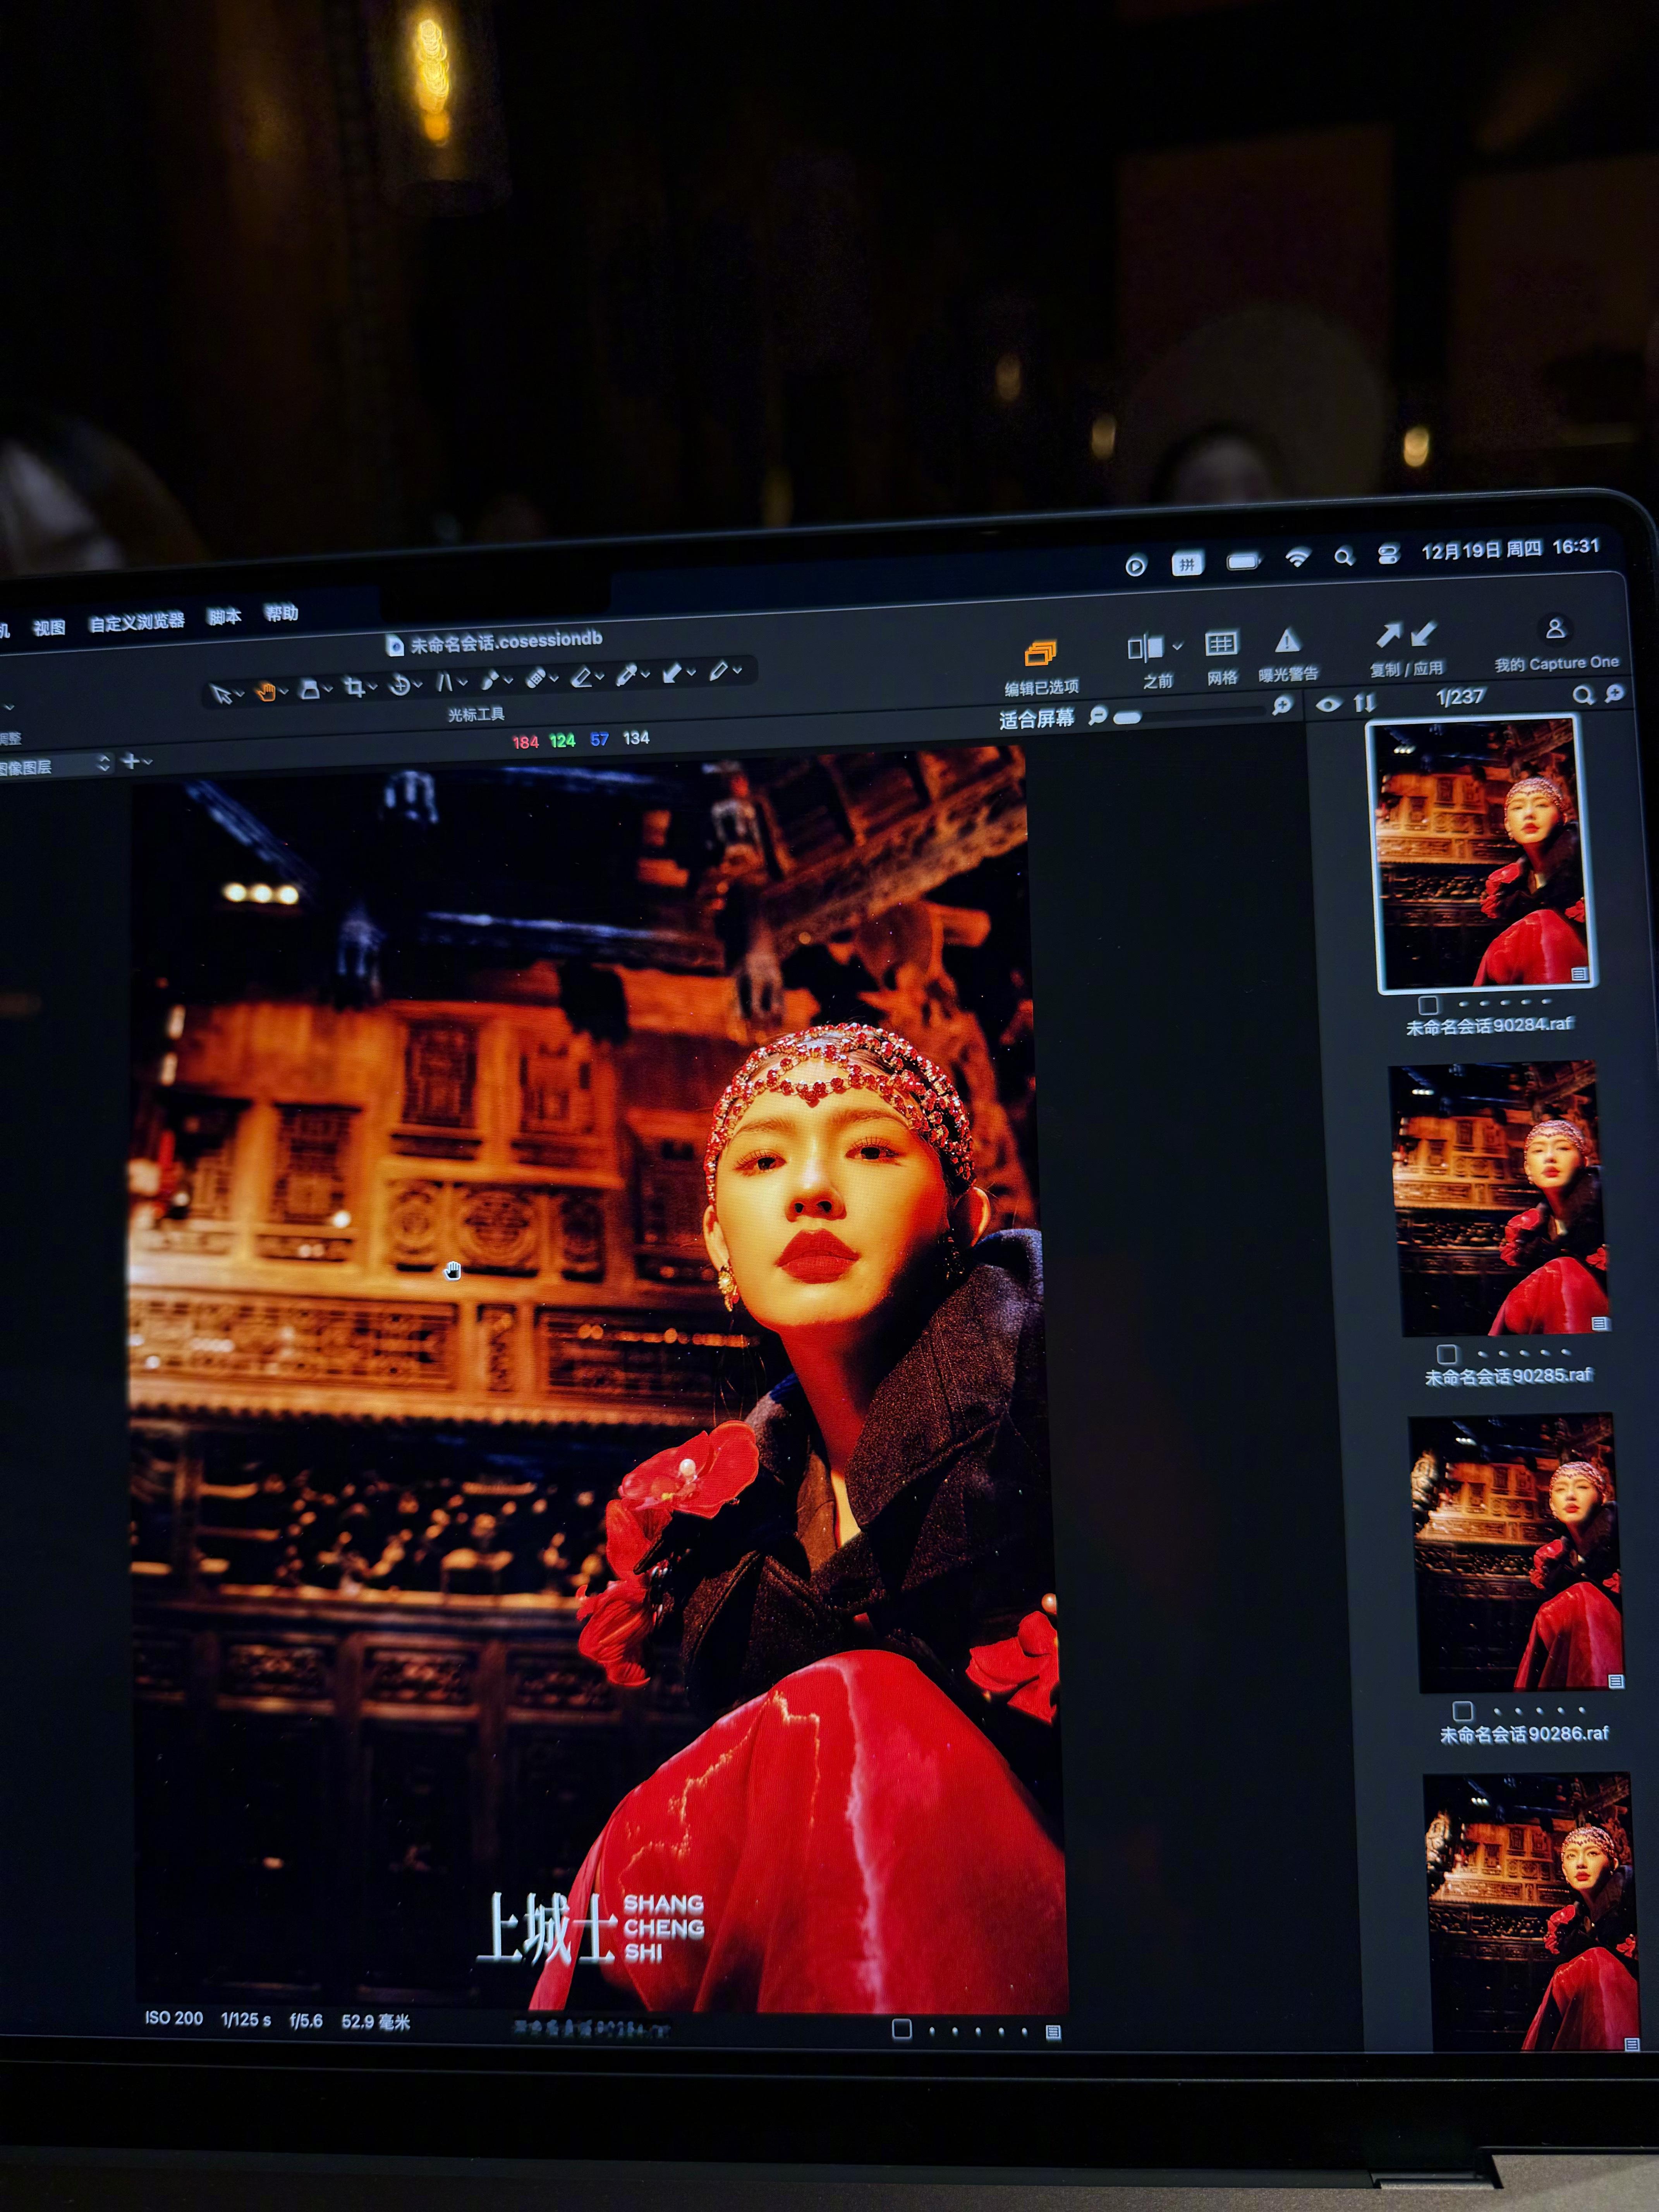Click the 1/237 image counter

(1461, 697)
